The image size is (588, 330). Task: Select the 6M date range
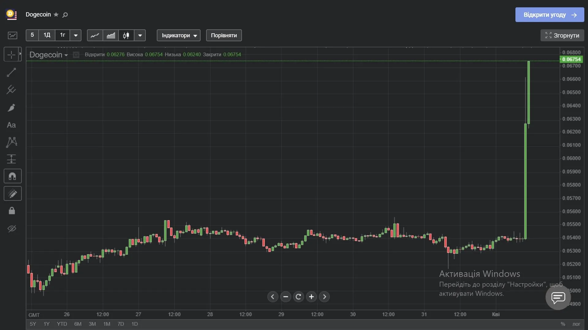[x=78, y=324]
